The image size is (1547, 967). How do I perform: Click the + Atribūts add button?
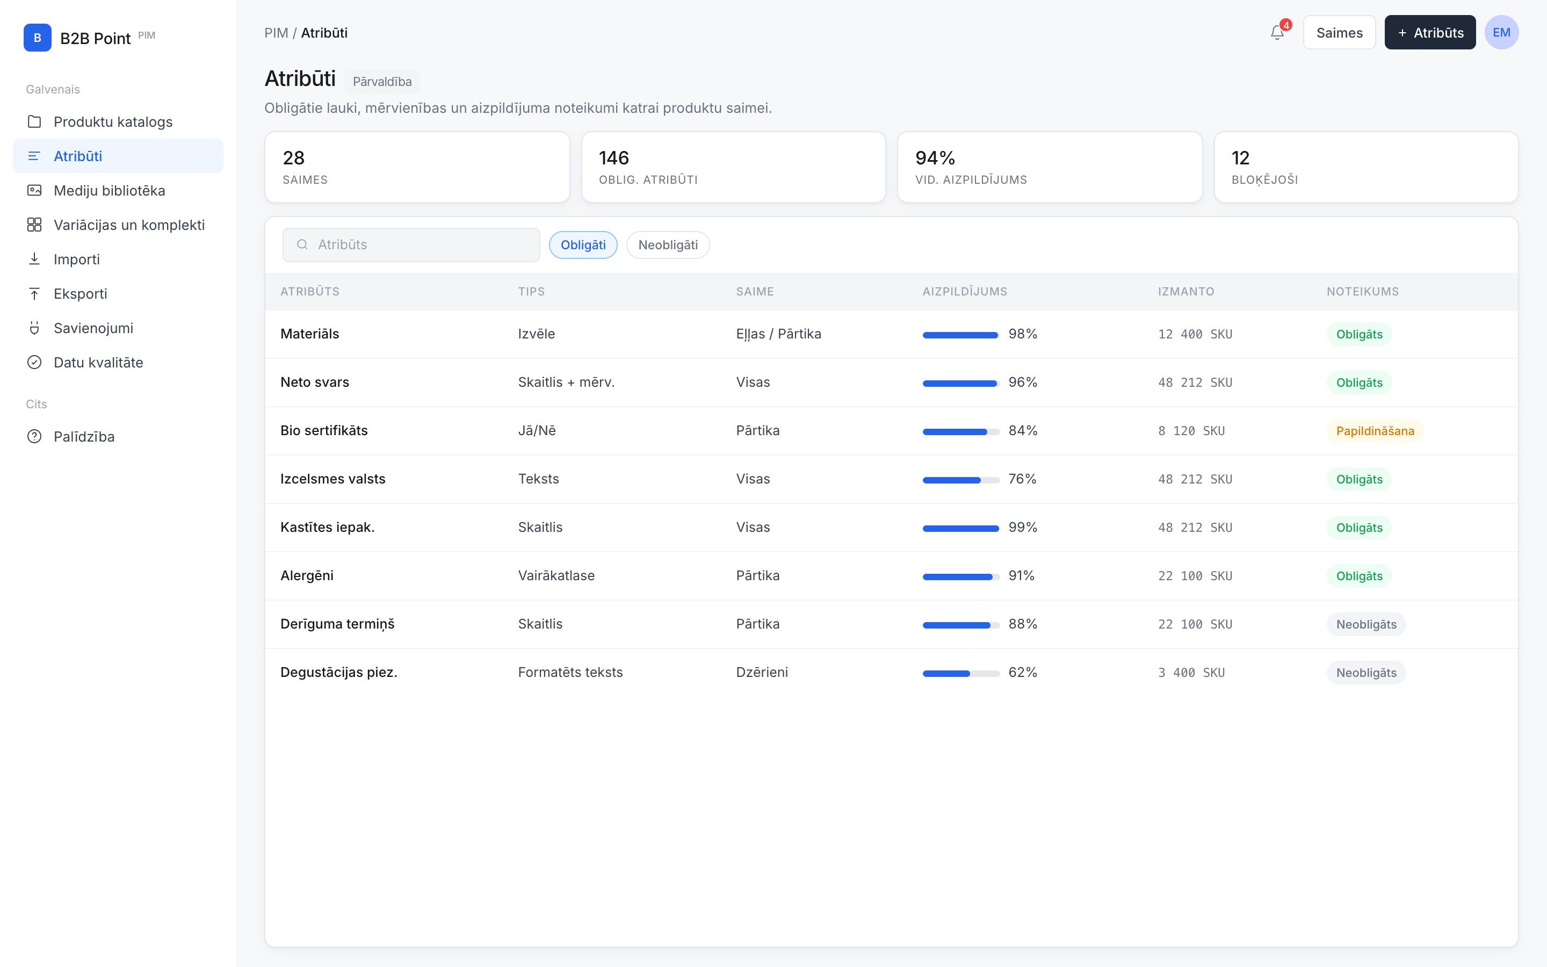(x=1430, y=32)
